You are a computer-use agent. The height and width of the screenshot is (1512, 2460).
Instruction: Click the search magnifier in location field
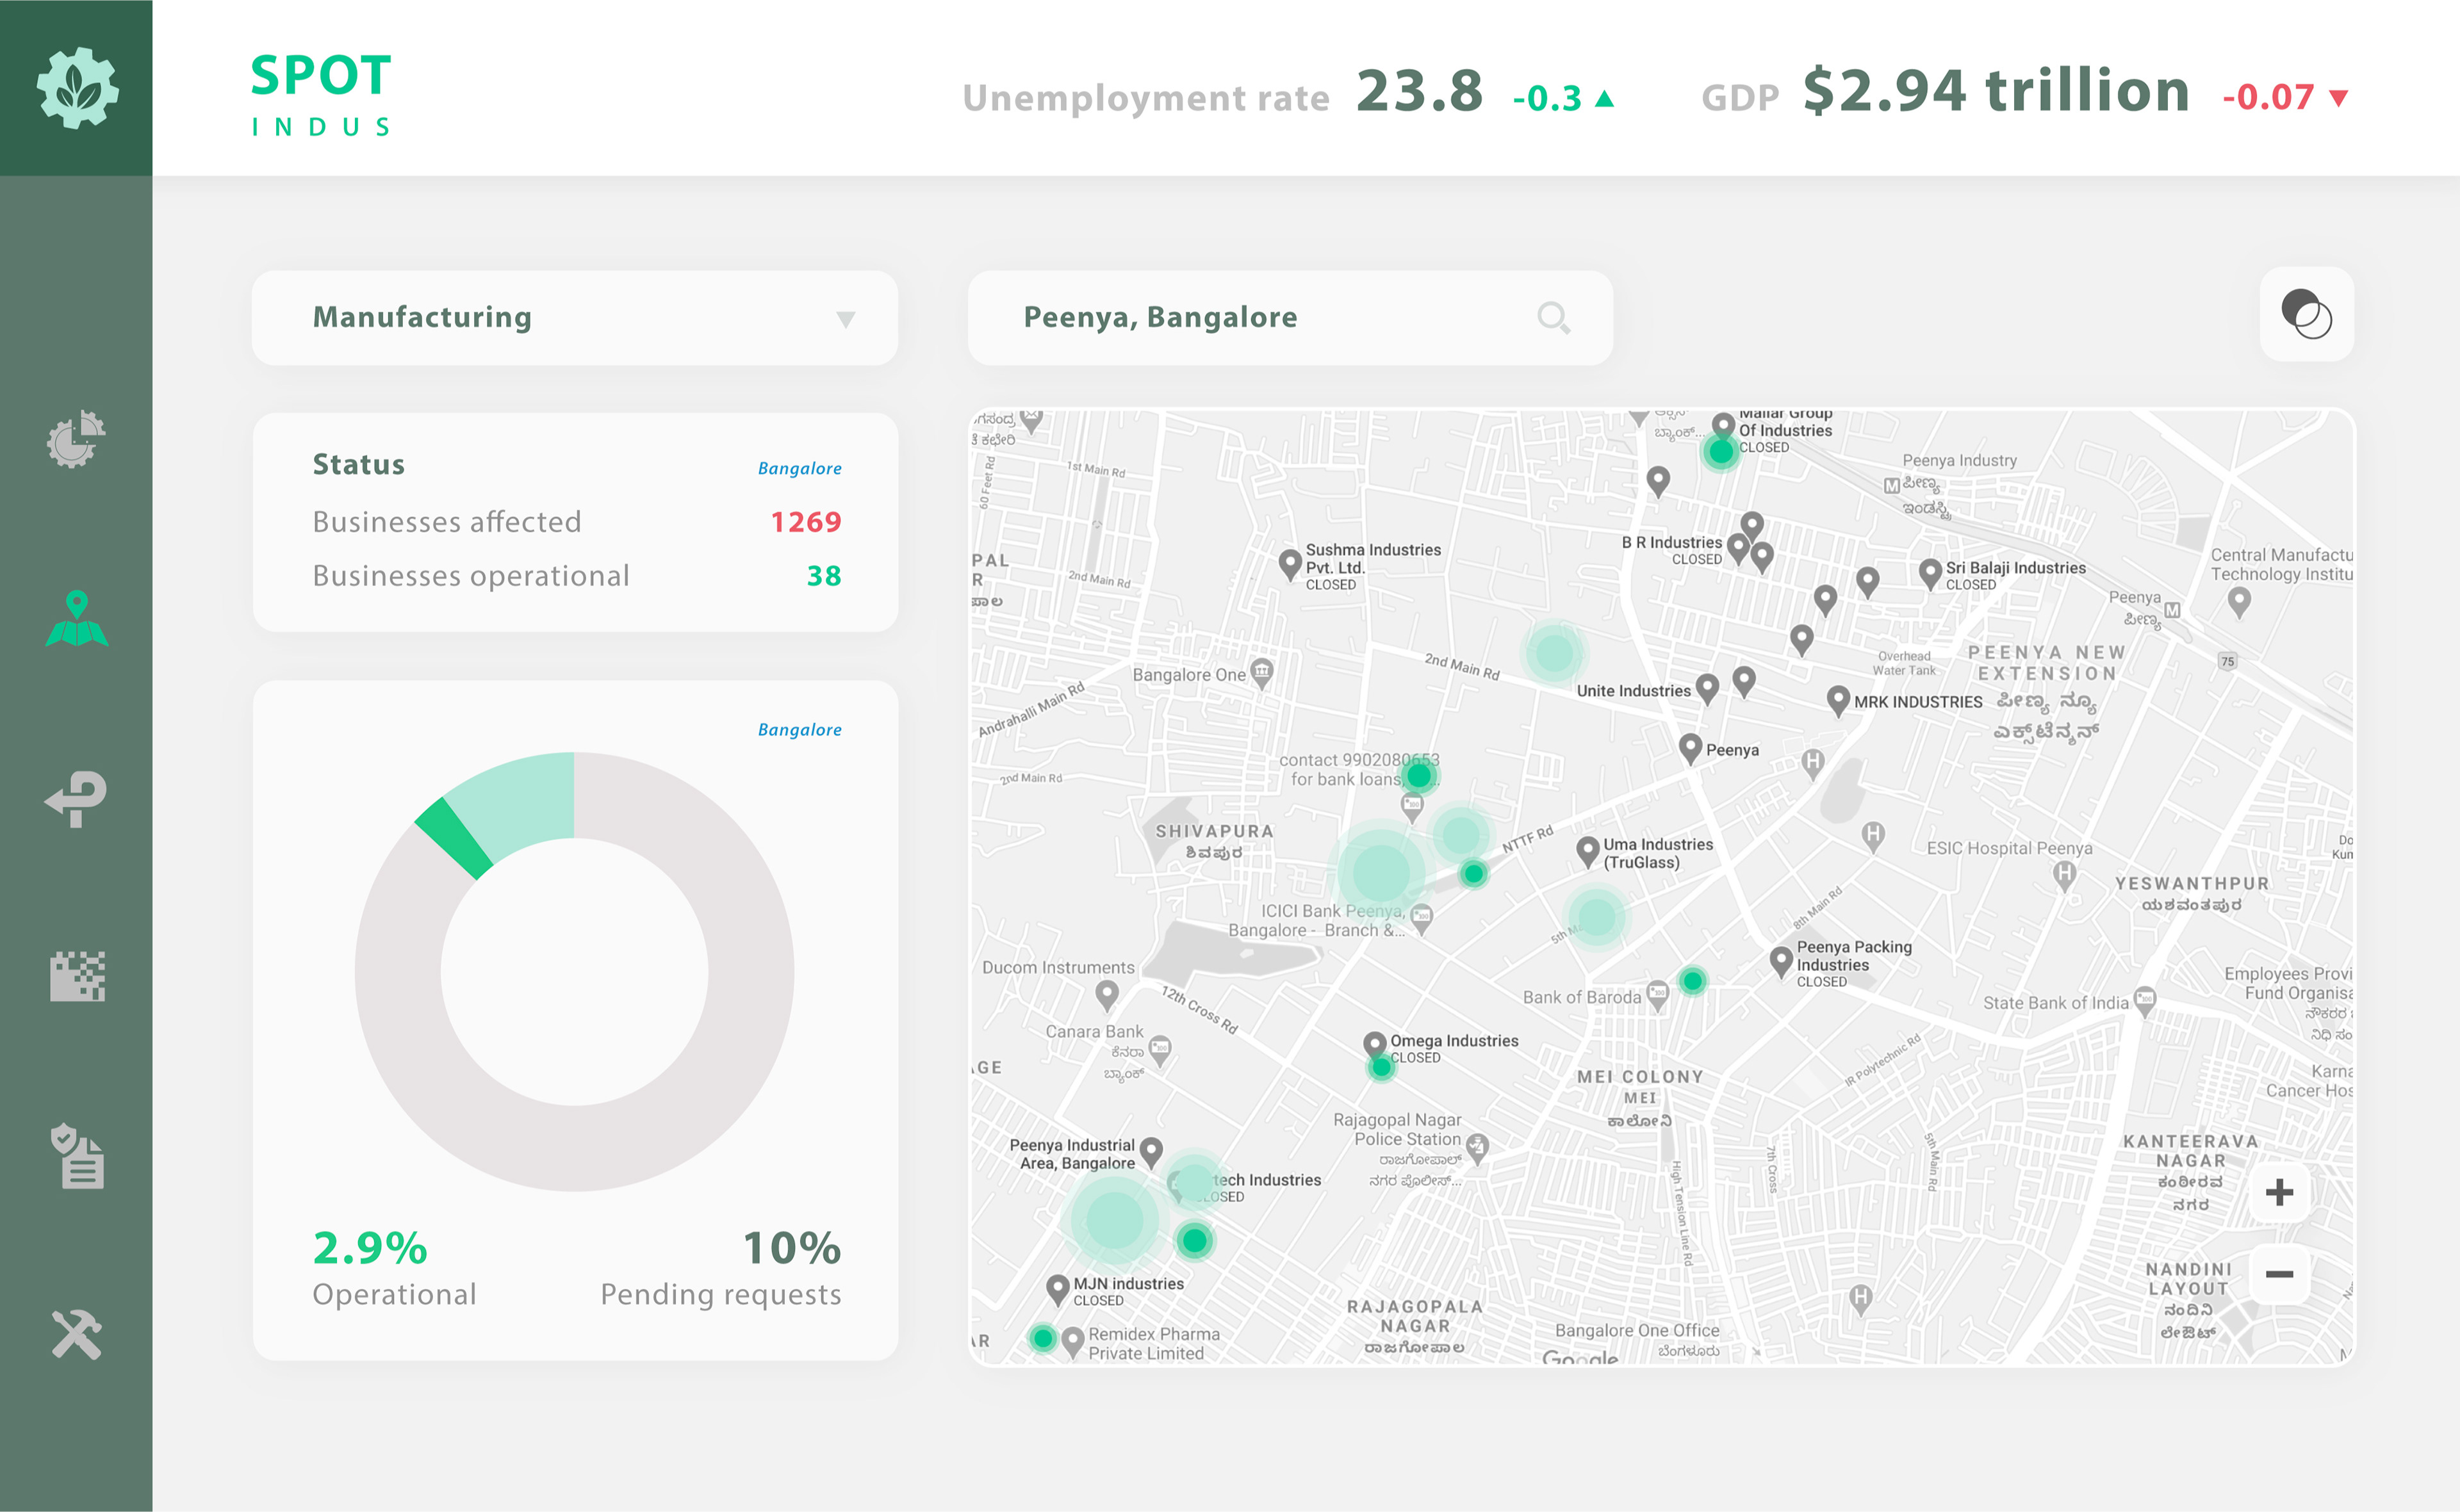(x=1553, y=318)
